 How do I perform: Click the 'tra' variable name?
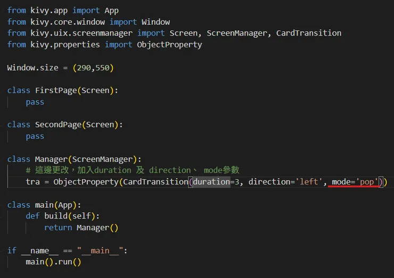(x=32, y=182)
